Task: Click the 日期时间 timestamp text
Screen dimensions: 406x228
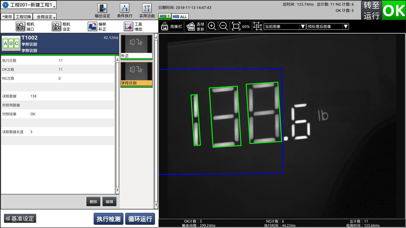Action: point(185,7)
